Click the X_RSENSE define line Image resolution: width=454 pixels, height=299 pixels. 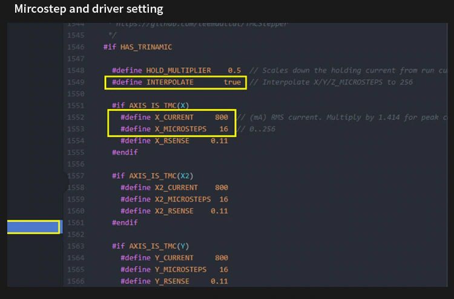click(174, 141)
